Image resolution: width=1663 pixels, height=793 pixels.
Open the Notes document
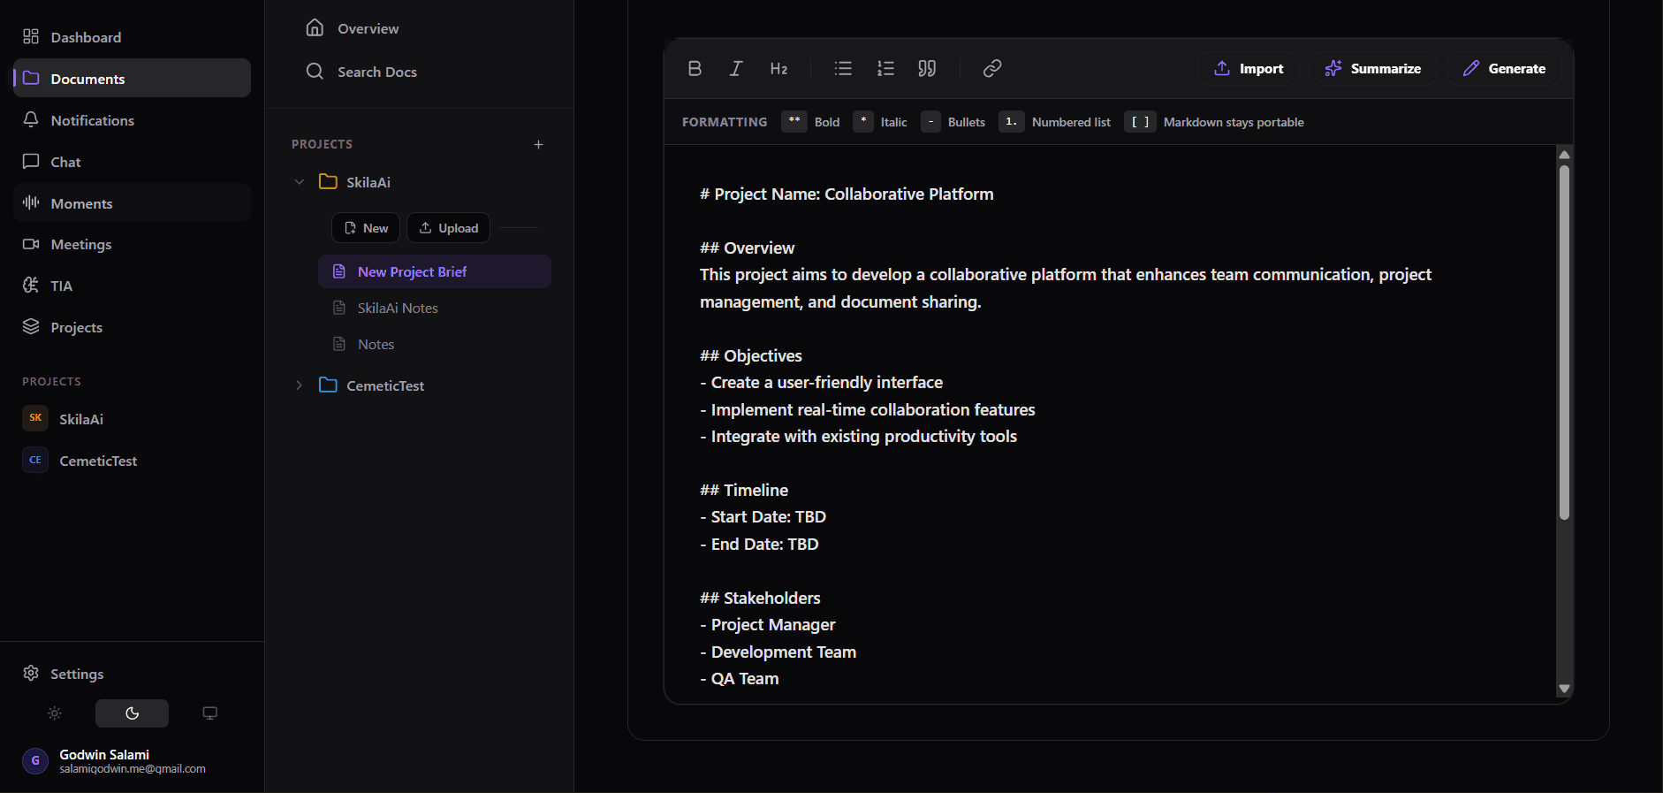point(435,344)
